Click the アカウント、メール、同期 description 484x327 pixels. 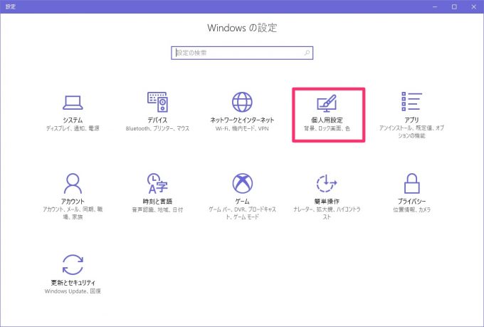tap(73, 213)
